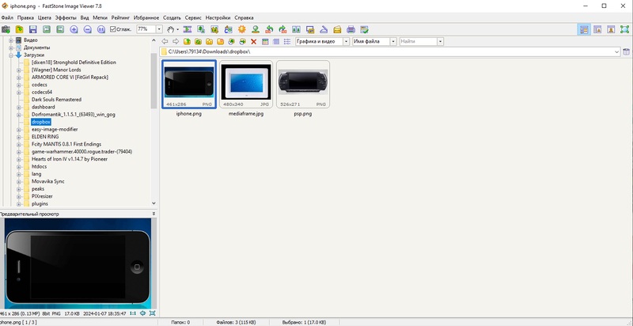Click the red X delete icon
Screen dimensions: 633x326
click(x=253, y=41)
